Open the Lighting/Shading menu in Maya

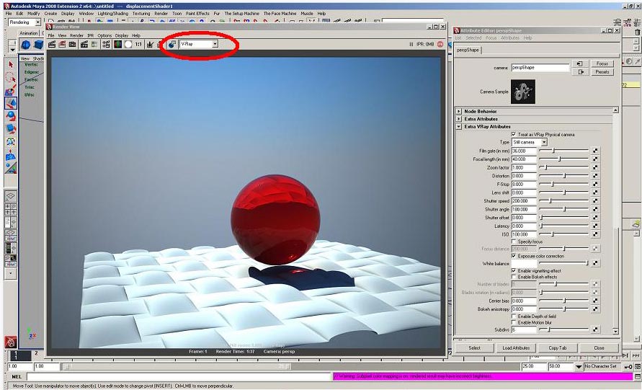click(112, 14)
